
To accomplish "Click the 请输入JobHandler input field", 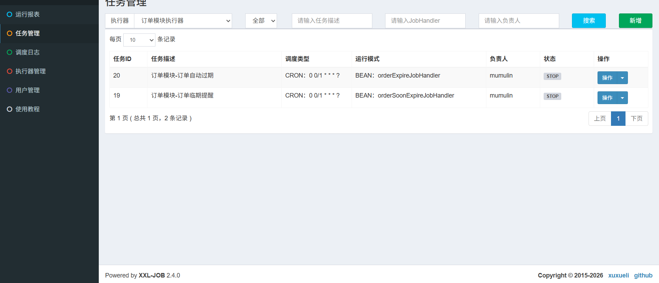I will (425, 21).
